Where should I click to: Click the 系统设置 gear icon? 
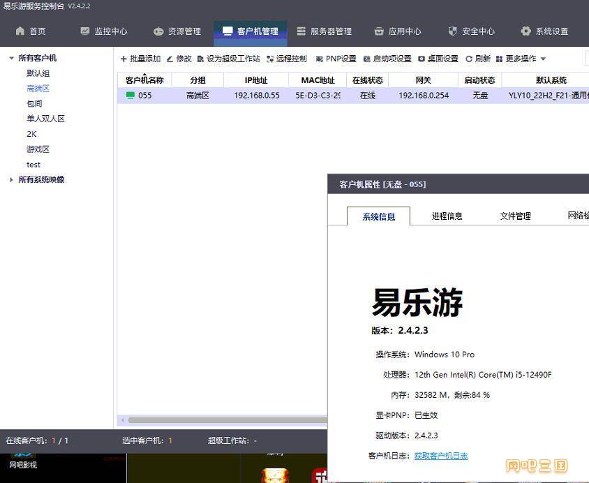coord(526,31)
